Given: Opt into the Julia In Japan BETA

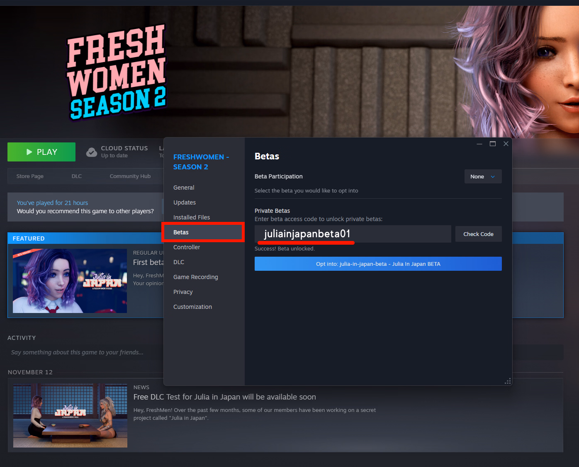Looking at the screenshot, I should click(378, 264).
